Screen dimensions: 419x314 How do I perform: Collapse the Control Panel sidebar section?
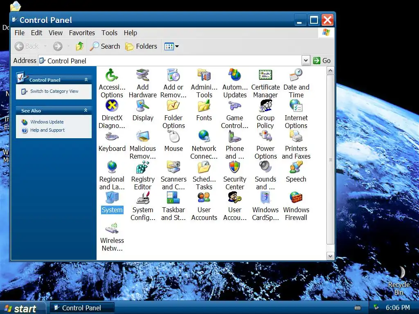pos(86,80)
